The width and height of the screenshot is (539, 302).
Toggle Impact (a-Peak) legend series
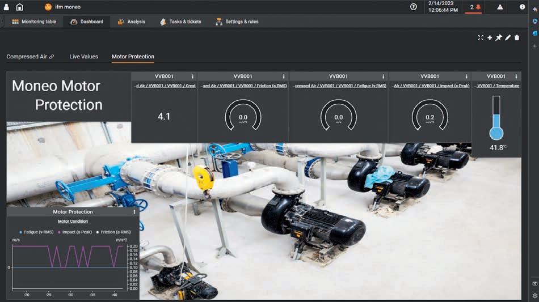coord(75,232)
